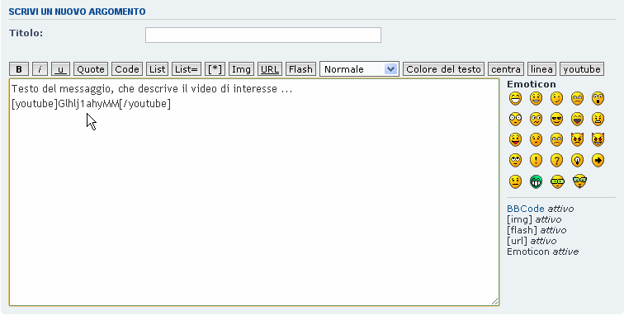Insert the red evil devil emoticon
Viewport: 624px width, 315px height.
577,139
